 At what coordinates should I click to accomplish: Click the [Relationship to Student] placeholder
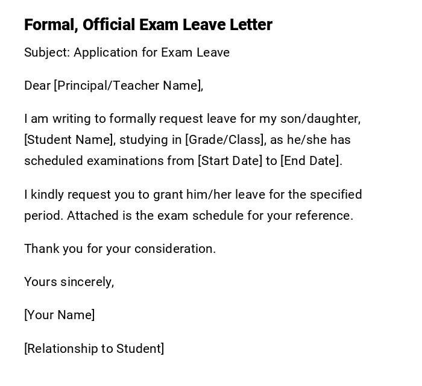(94, 349)
